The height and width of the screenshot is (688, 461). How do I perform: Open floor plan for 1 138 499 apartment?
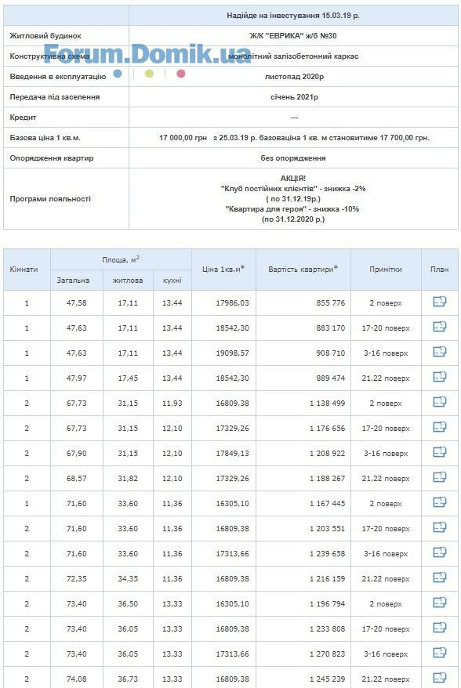pos(440,401)
